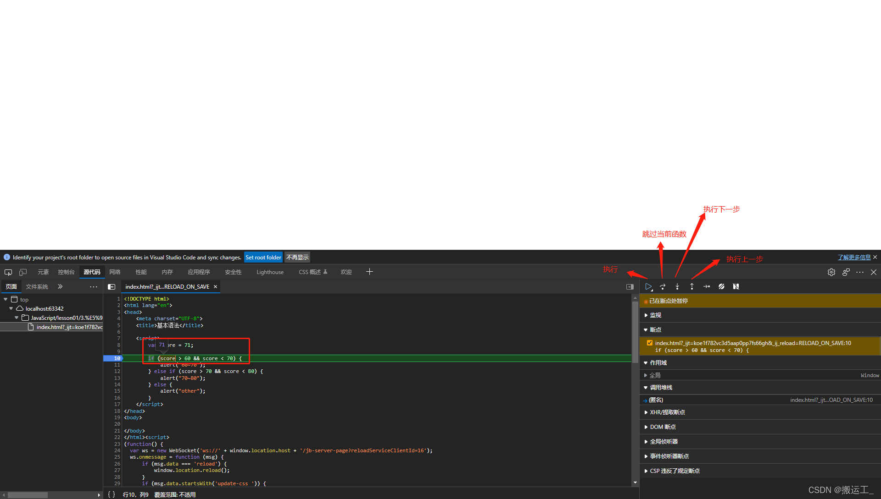Image resolution: width=881 pixels, height=499 pixels.
Task: Open DevTools settings gear
Action: coord(831,272)
